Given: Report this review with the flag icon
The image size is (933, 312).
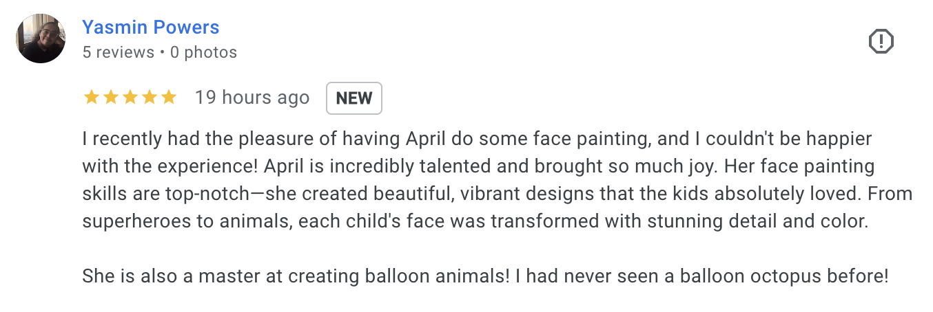Looking at the screenshot, I should (x=881, y=42).
